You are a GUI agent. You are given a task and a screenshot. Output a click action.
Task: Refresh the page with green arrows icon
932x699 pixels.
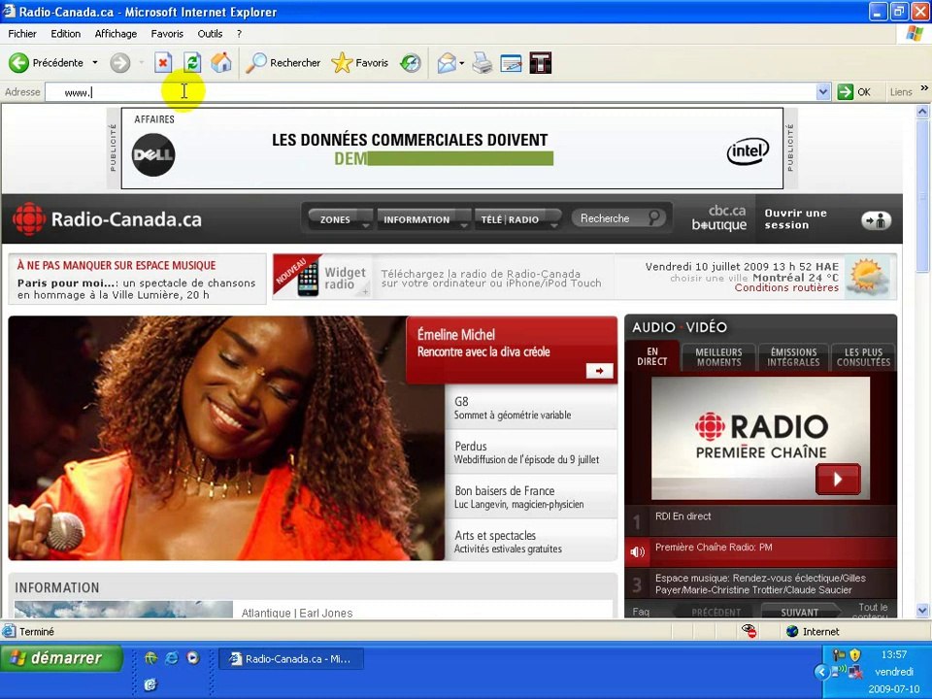point(192,62)
